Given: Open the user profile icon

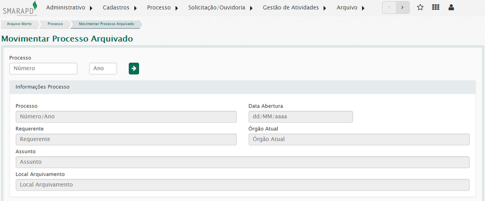Looking at the screenshot, I should tap(451, 7).
